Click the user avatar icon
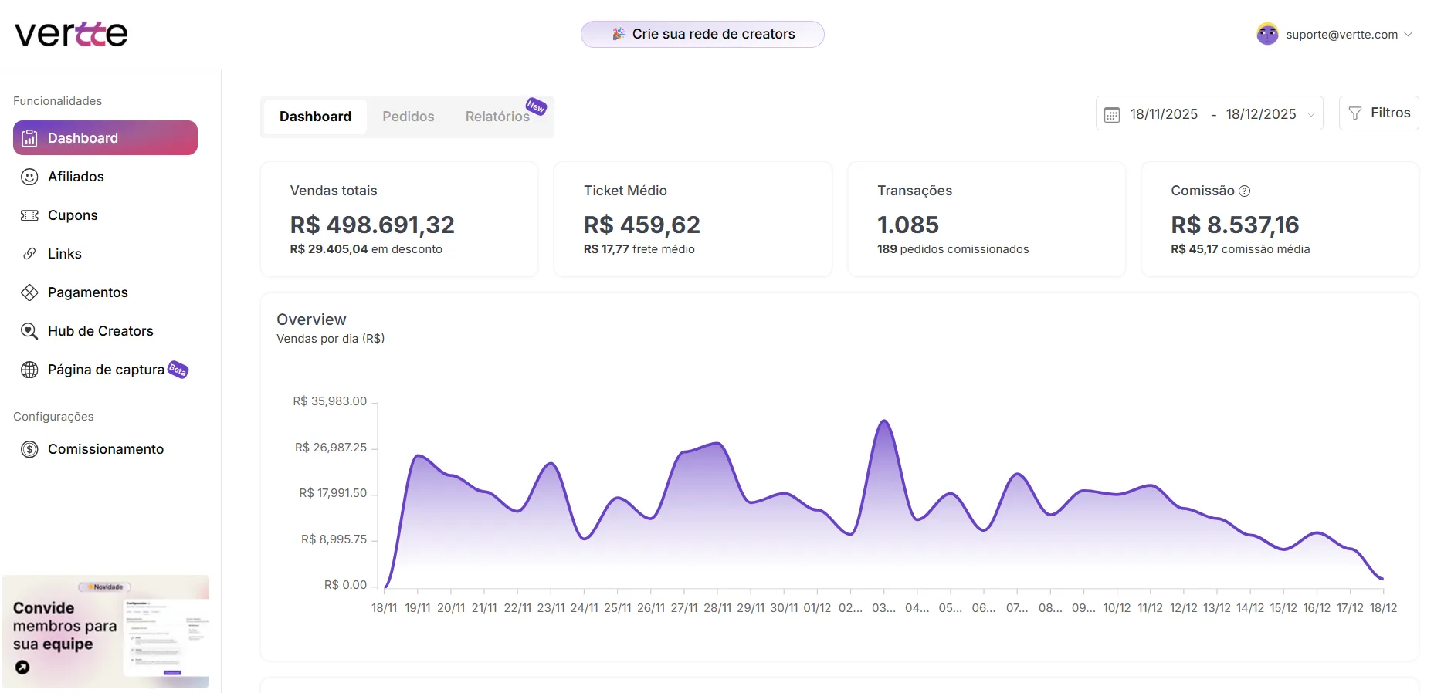 point(1267,34)
